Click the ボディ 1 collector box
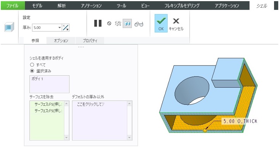This screenshot has height=147, width=279. click(49, 84)
